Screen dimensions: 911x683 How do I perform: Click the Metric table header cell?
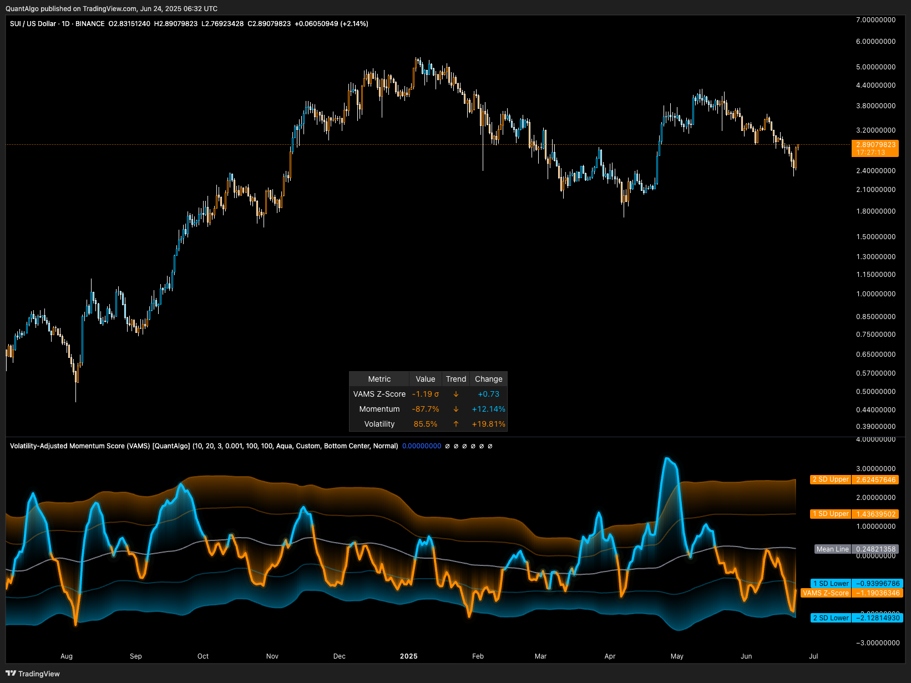click(379, 379)
